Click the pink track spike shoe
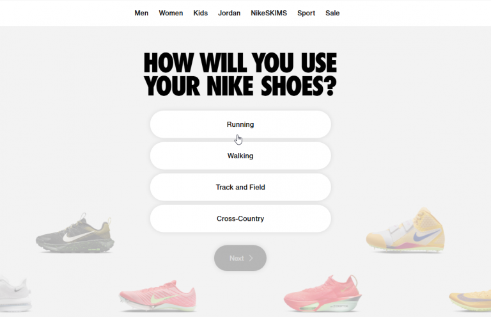This screenshot has height=317, width=491. tap(157, 296)
